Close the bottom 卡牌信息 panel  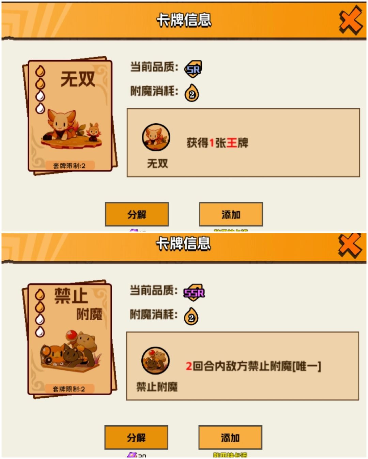350,245
